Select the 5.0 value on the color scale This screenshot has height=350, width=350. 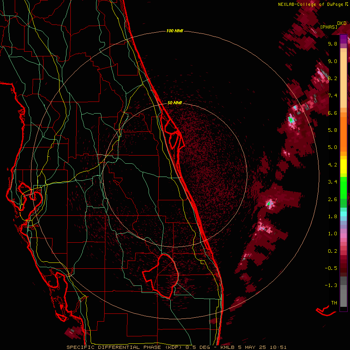coord(332,147)
